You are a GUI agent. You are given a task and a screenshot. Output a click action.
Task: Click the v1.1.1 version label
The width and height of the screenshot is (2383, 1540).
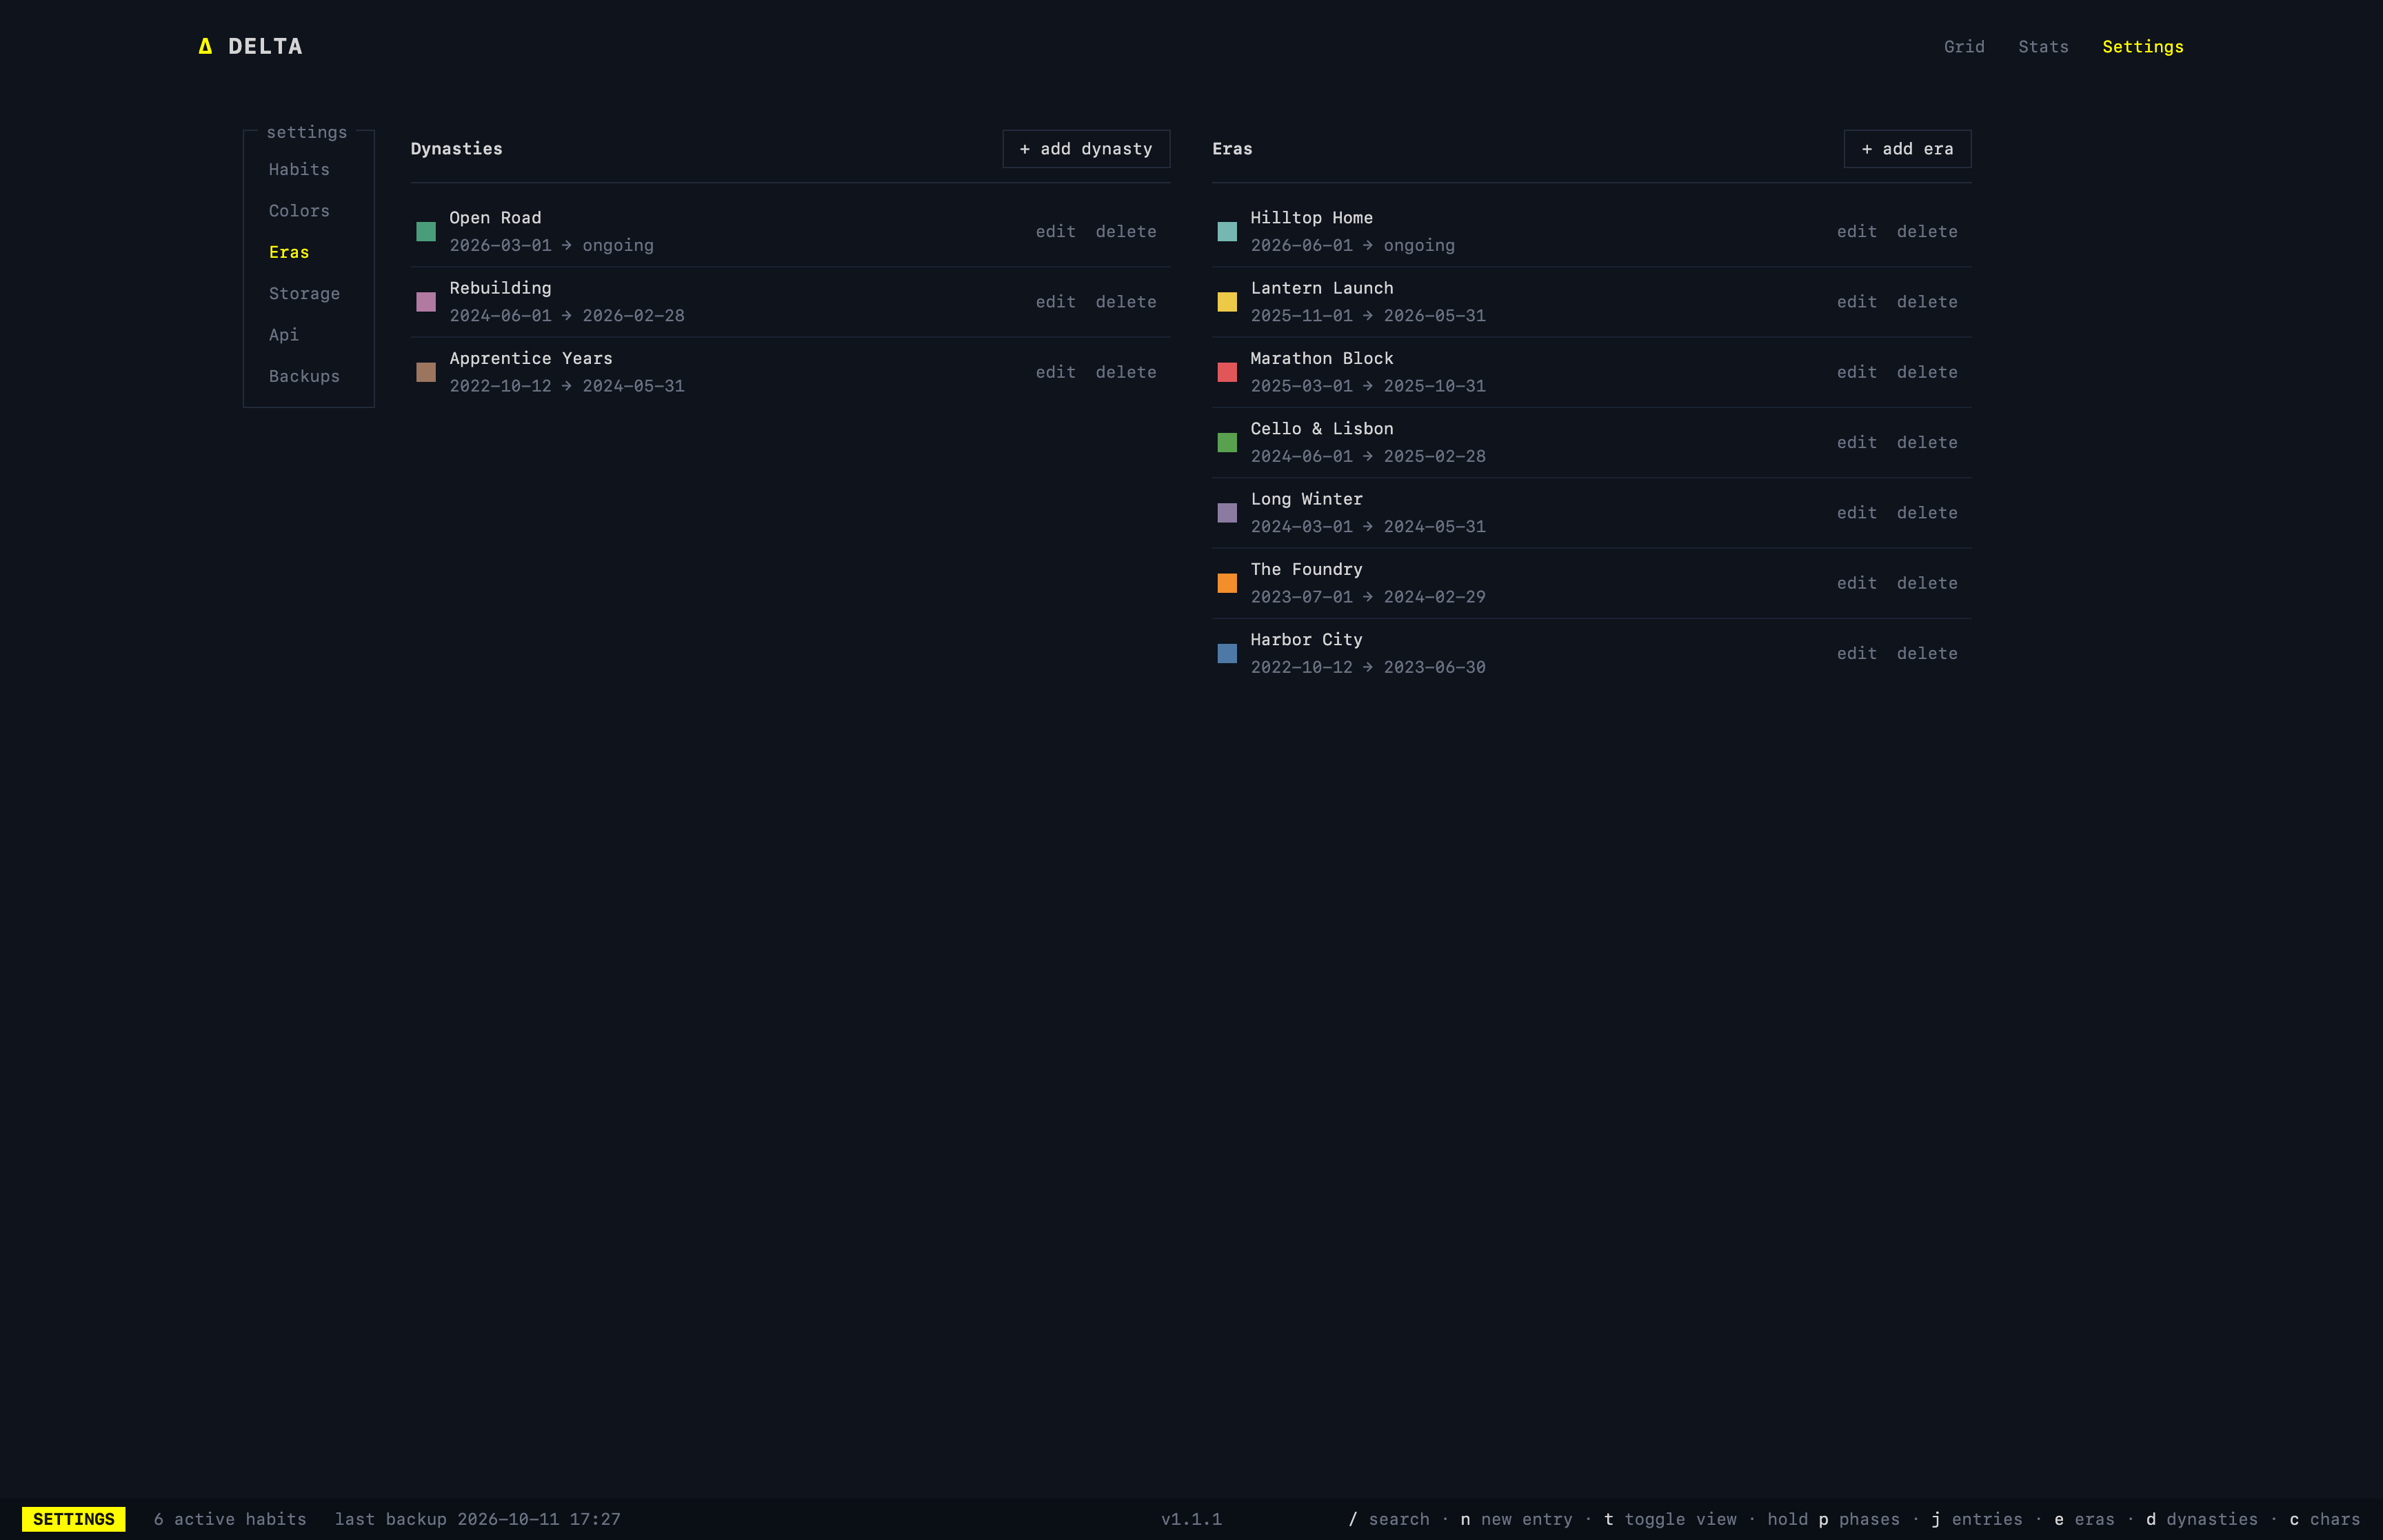pos(1191,1519)
